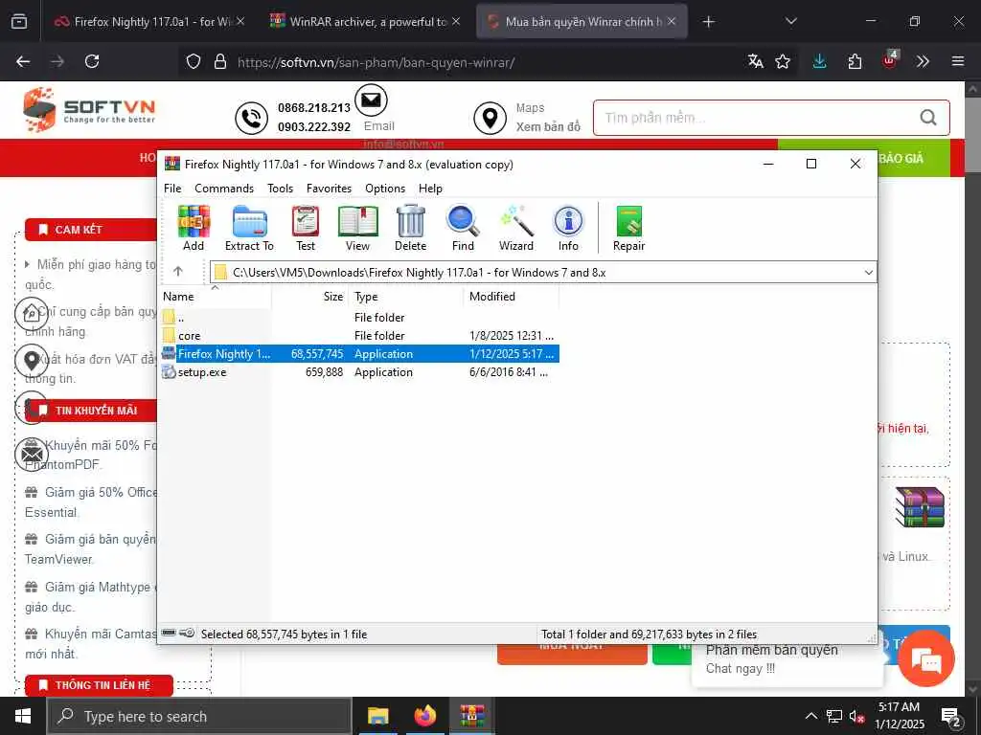Expand the WinRAR address path dropdown
Image resolution: width=981 pixels, height=735 pixels.
(868, 273)
